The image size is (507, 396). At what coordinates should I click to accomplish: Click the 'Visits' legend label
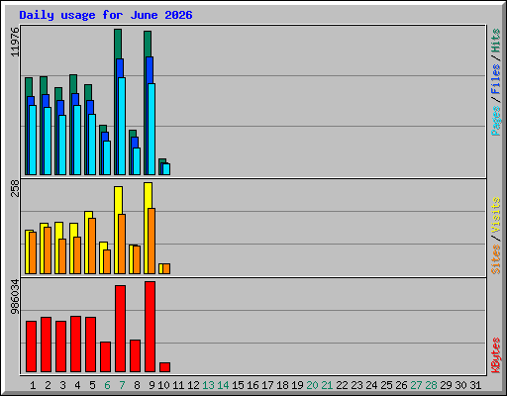pos(496,215)
